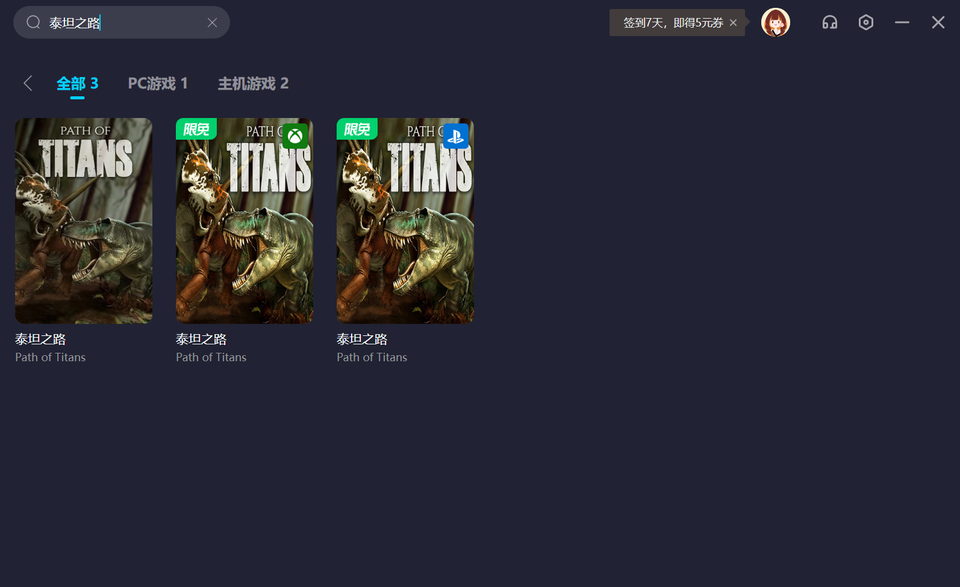Viewport: 960px width, 587px height.
Task: Minimize the application window
Action: (x=902, y=22)
